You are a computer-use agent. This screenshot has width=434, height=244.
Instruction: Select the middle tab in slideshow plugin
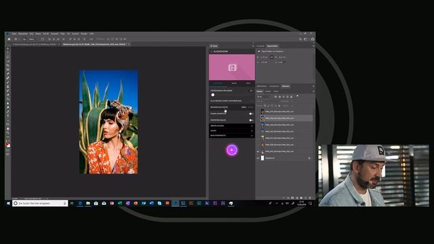234,83
